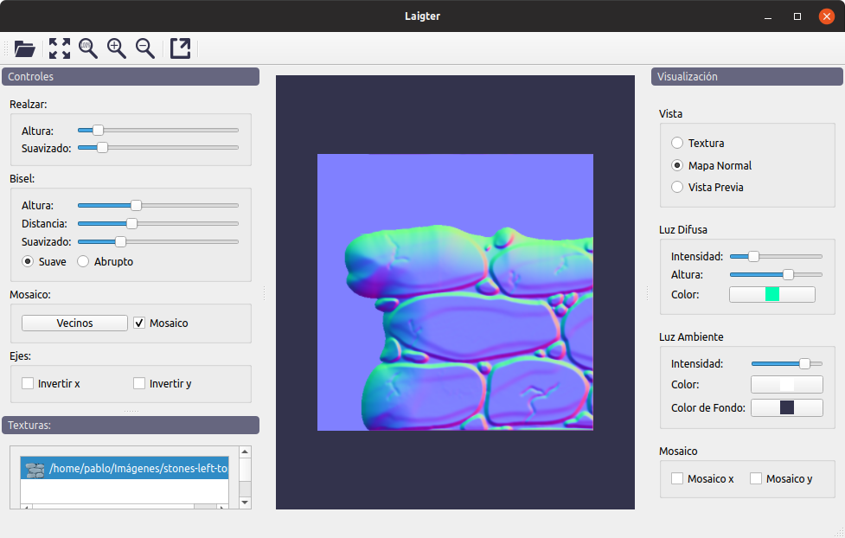
Task: Switch view to Vista Previa
Action: pyautogui.click(x=677, y=187)
